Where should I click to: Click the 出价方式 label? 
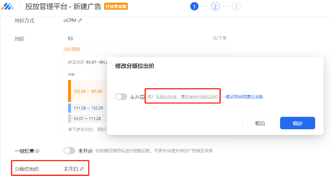pyautogui.click(x=25, y=21)
